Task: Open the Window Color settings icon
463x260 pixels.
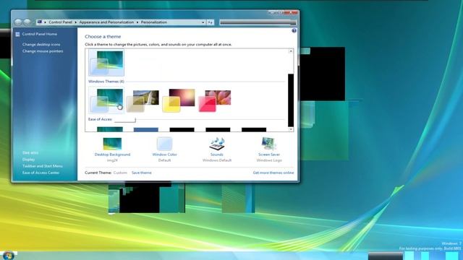Action: tap(164, 144)
